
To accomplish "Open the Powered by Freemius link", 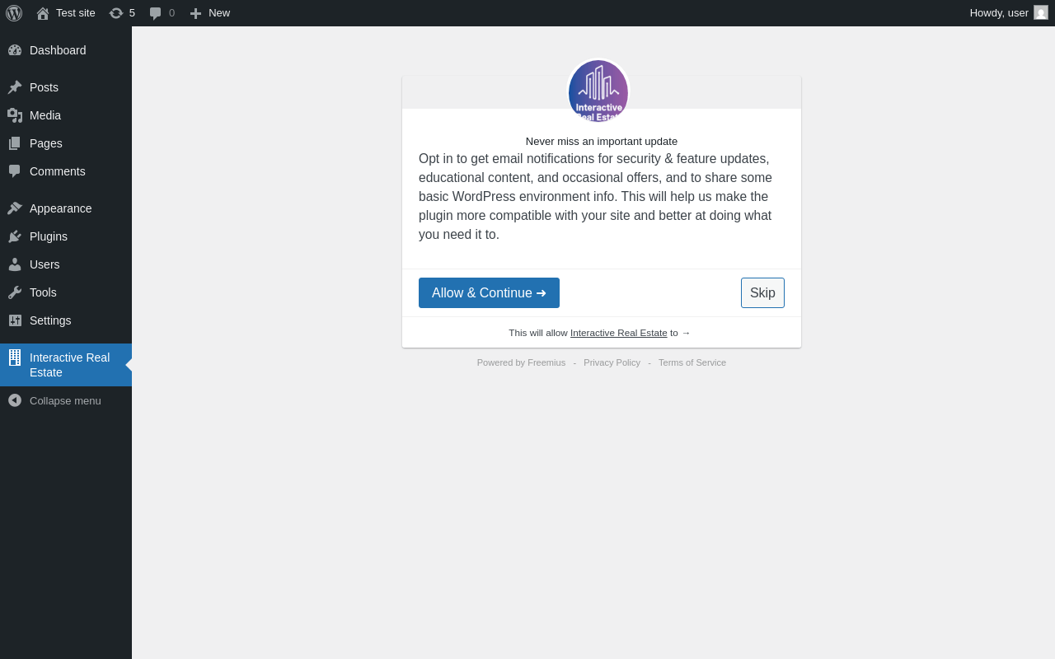I will tap(521, 362).
